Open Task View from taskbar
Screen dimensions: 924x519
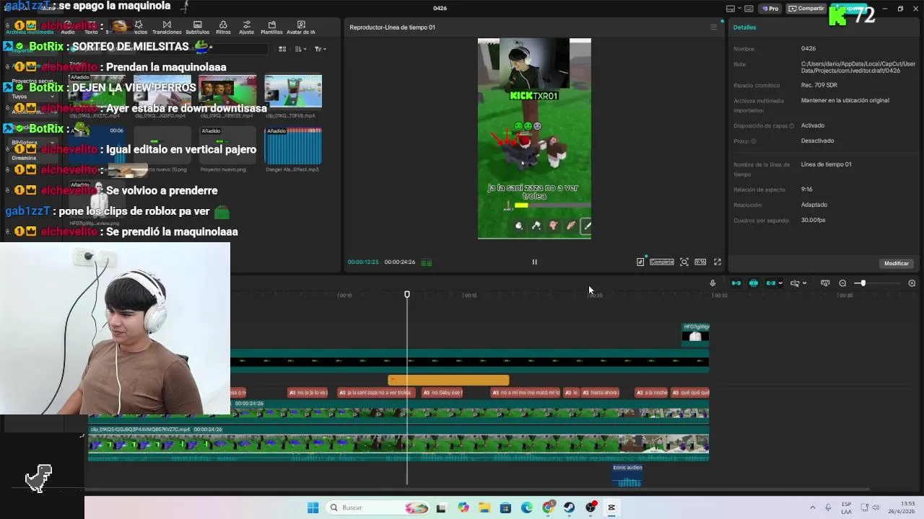(x=441, y=507)
